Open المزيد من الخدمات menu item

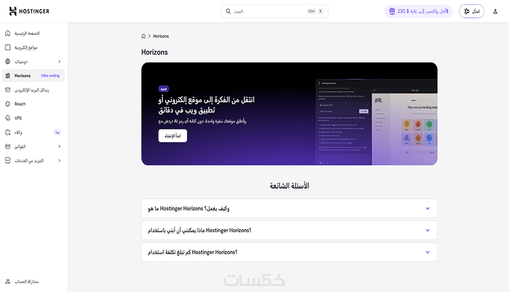coord(29,161)
